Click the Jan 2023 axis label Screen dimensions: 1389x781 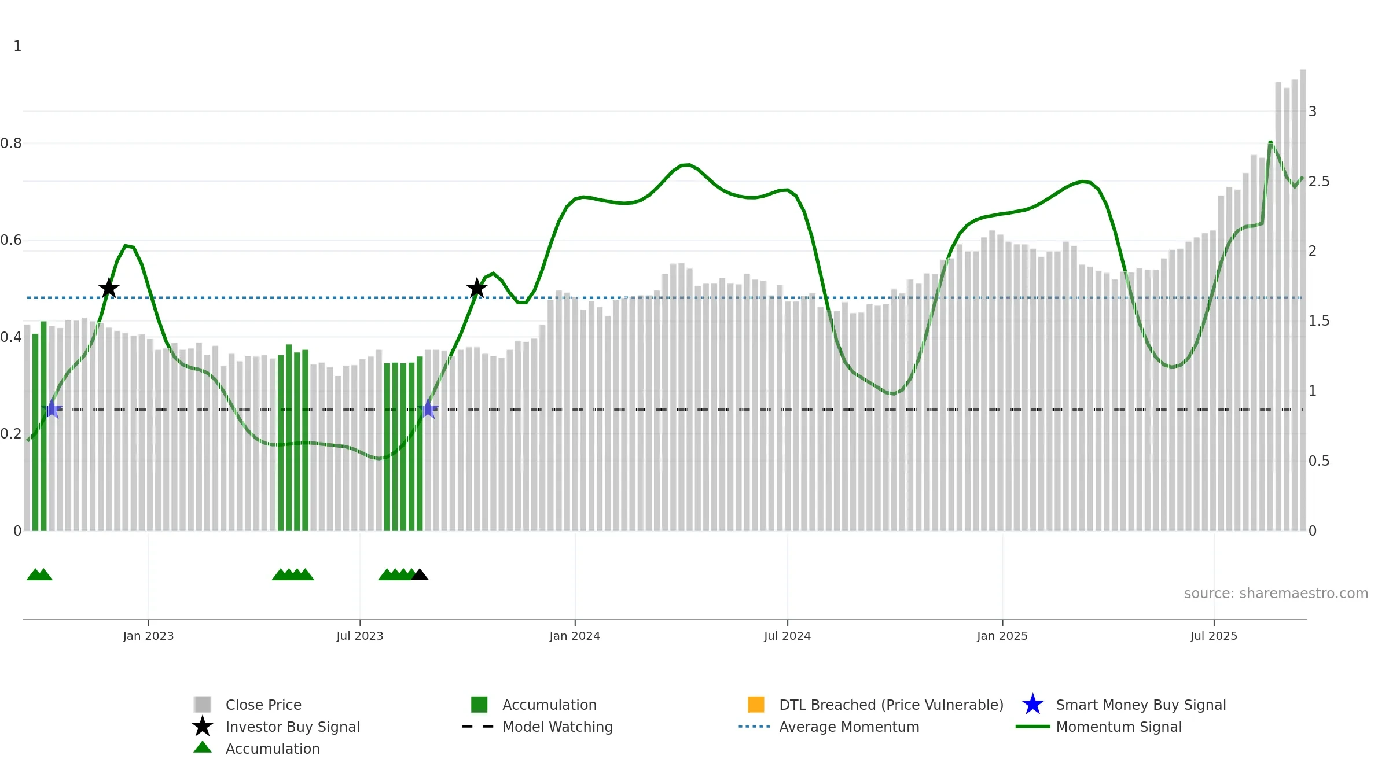pos(148,636)
